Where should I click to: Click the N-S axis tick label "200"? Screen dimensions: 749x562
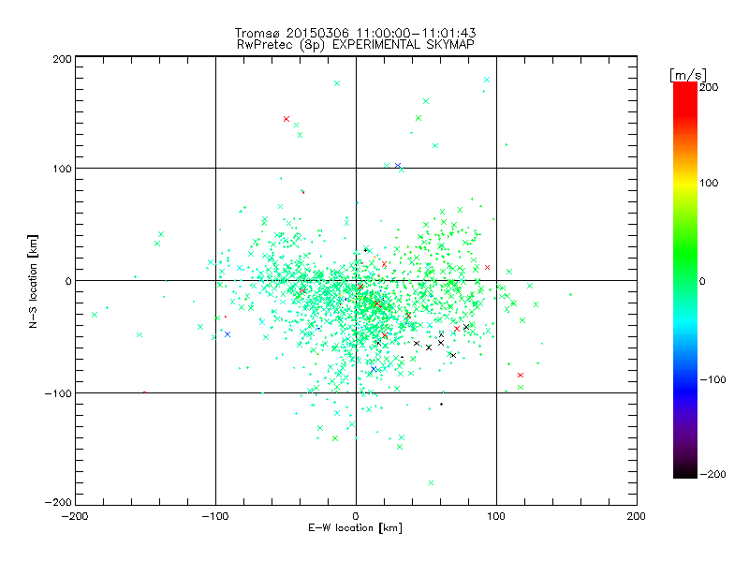click(62, 59)
